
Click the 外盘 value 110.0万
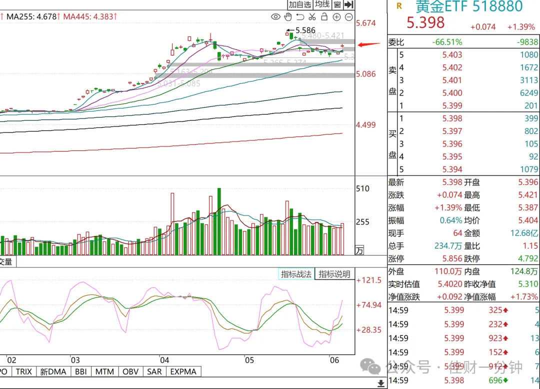[448, 271]
